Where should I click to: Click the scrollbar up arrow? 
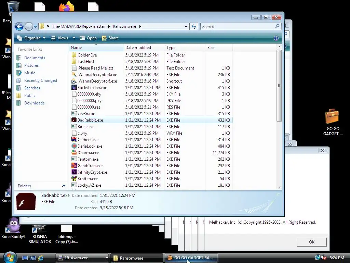(279, 47)
